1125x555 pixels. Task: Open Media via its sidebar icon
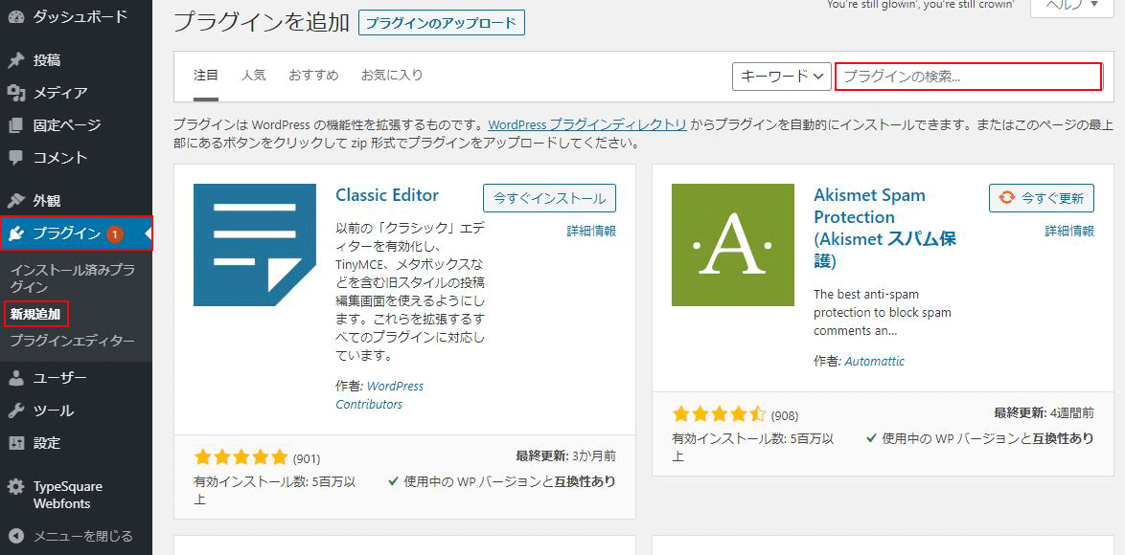[x=16, y=93]
